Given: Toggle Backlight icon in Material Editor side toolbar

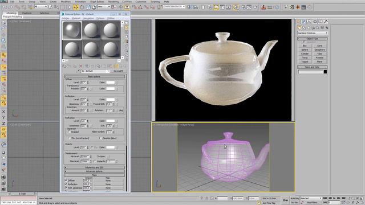Looking at the screenshot, I should point(127,27).
